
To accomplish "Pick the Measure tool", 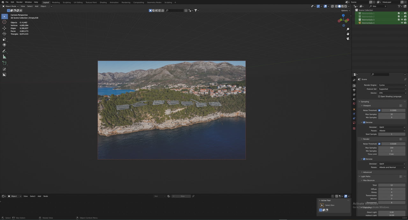I will pyautogui.click(x=4, y=57).
